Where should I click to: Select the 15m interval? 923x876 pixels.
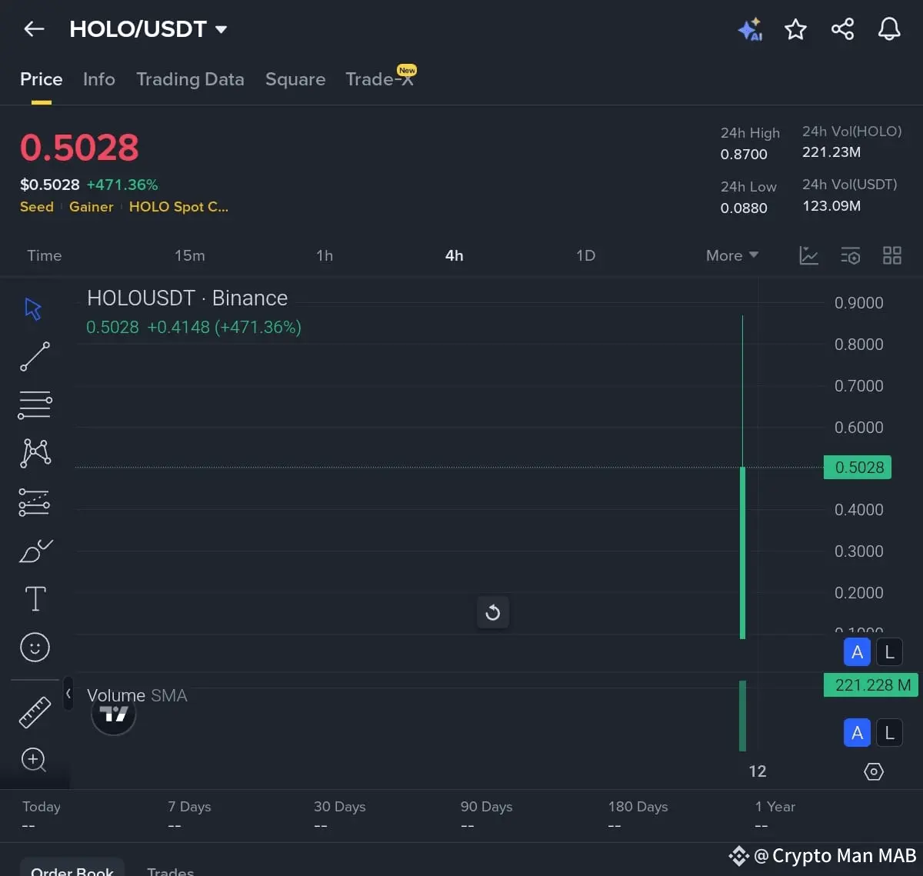(190, 255)
